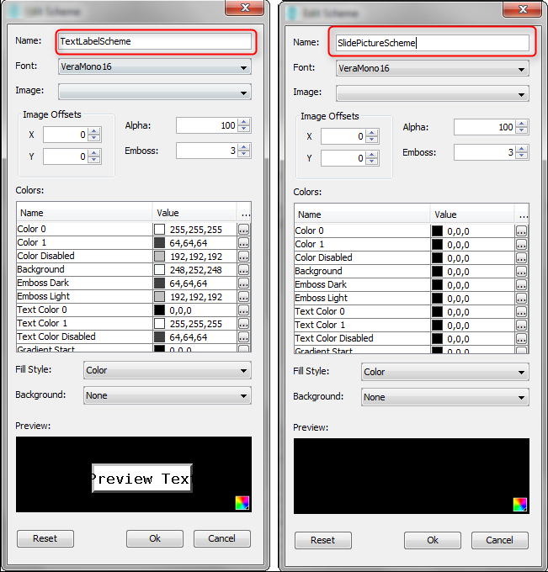Click ellipsis button for Text Color 1 in SlidePictureScheme

coord(522,325)
